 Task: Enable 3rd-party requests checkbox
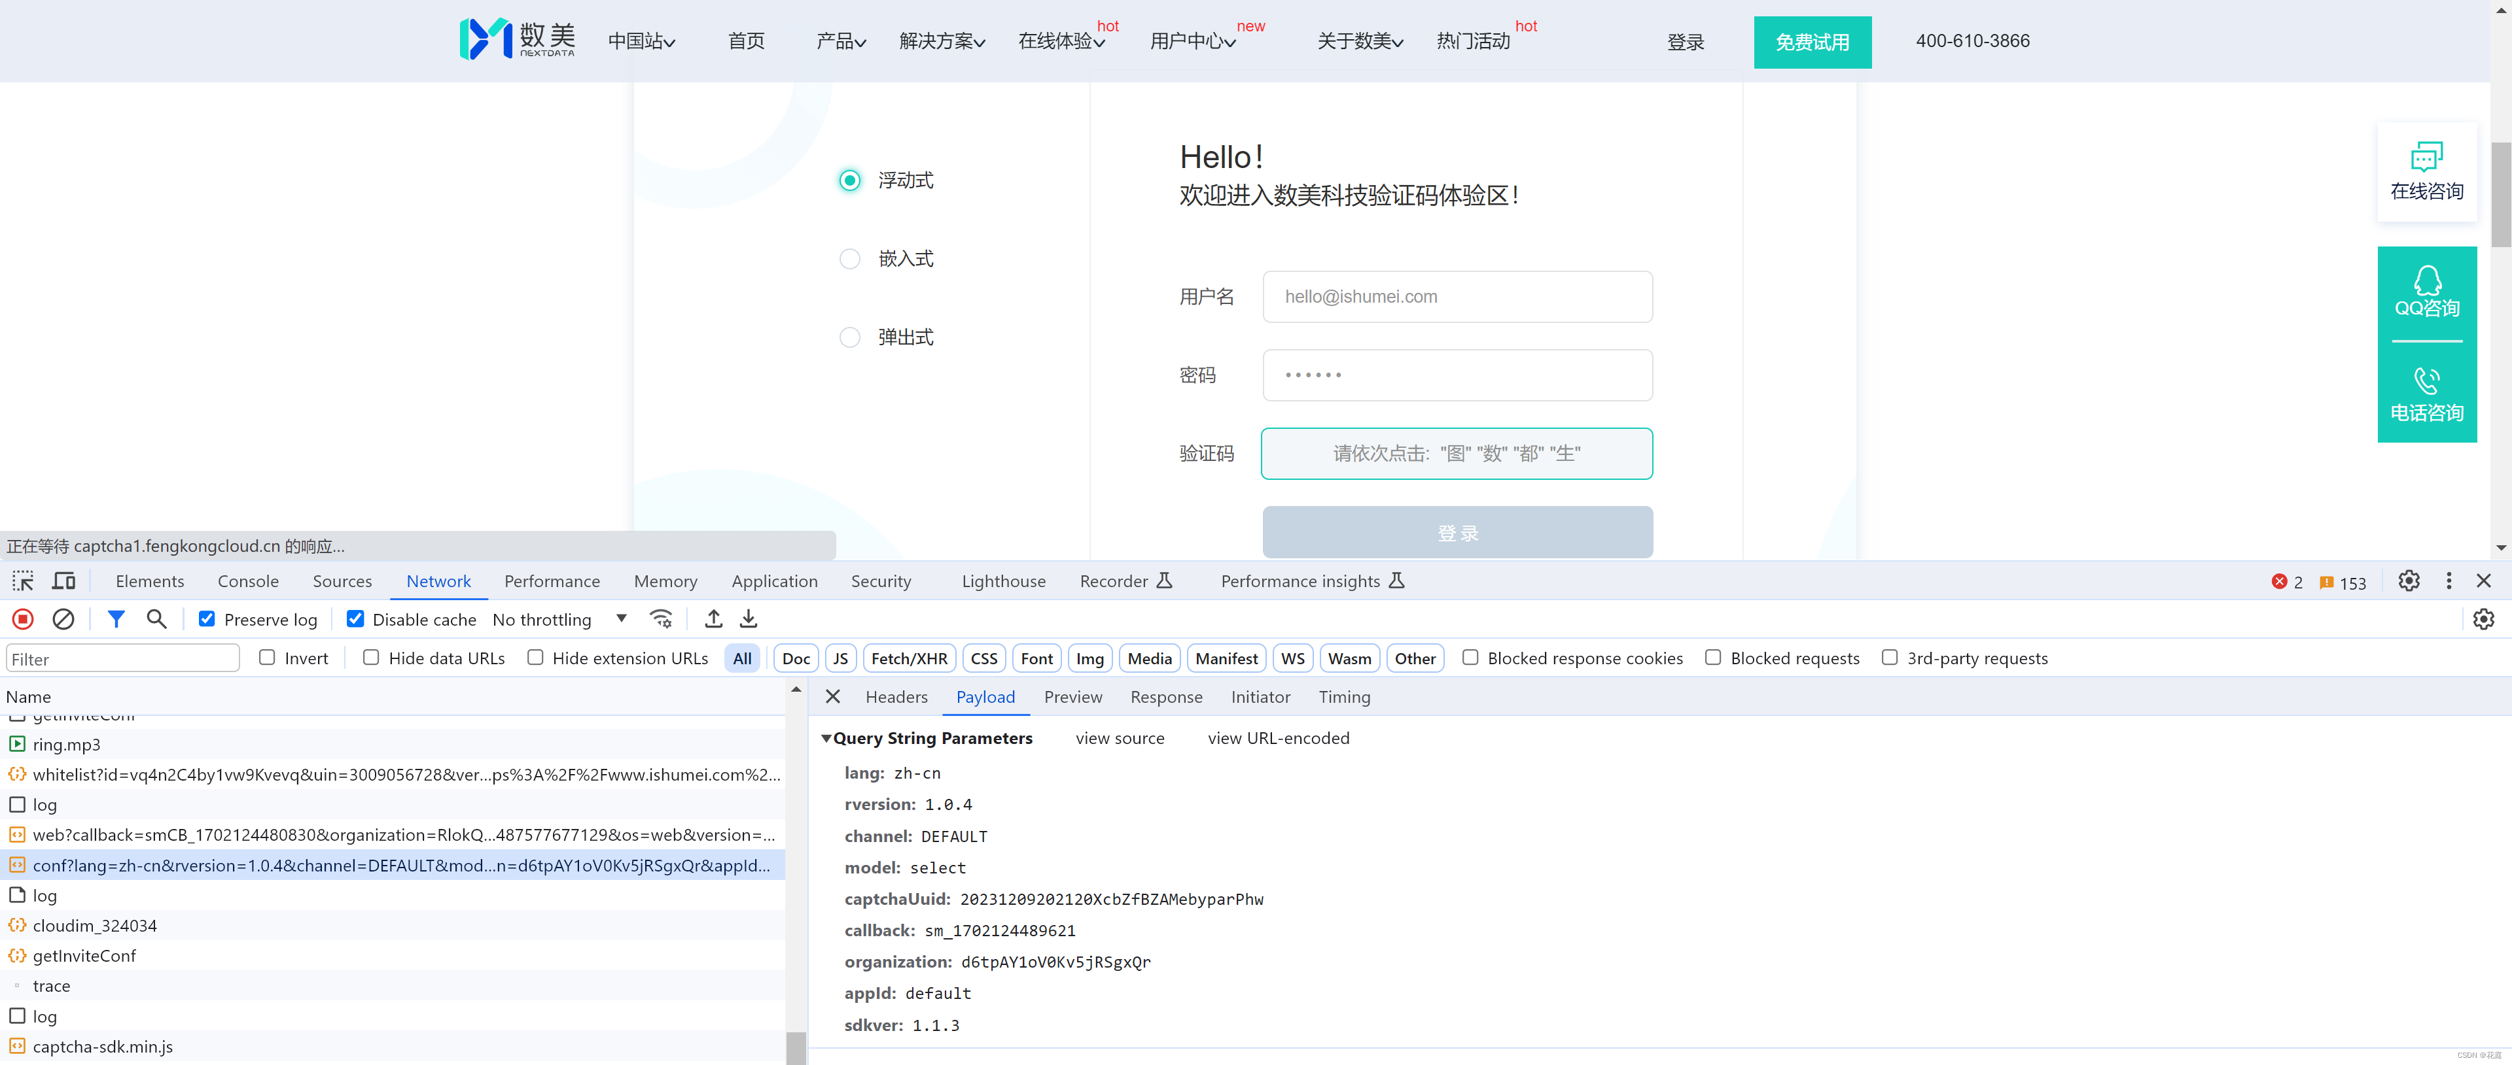click(x=1890, y=658)
